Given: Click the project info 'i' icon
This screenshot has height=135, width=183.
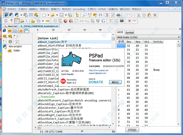Looking at the screenshot, I should click(10, 42).
